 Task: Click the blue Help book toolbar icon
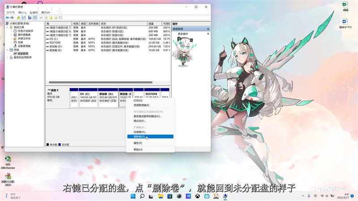pyautogui.click(x=30, y=17)
